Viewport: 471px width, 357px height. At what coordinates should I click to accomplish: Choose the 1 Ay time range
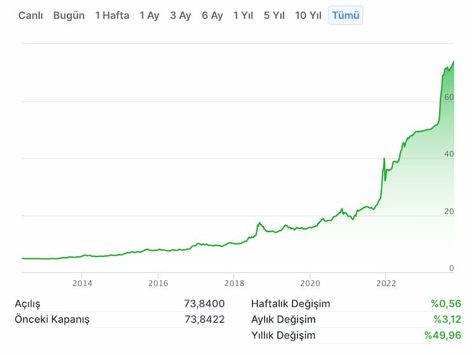[150, 15]
